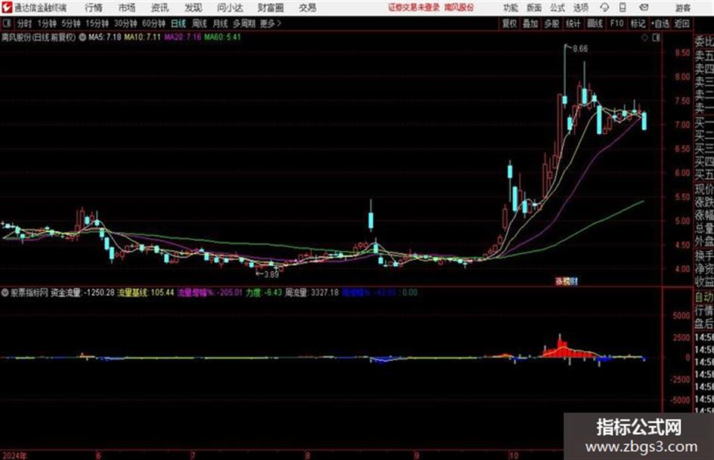Click the 统计 toolbar button
The height and width of the screenshot is (460, 714).
pos(573,23)
